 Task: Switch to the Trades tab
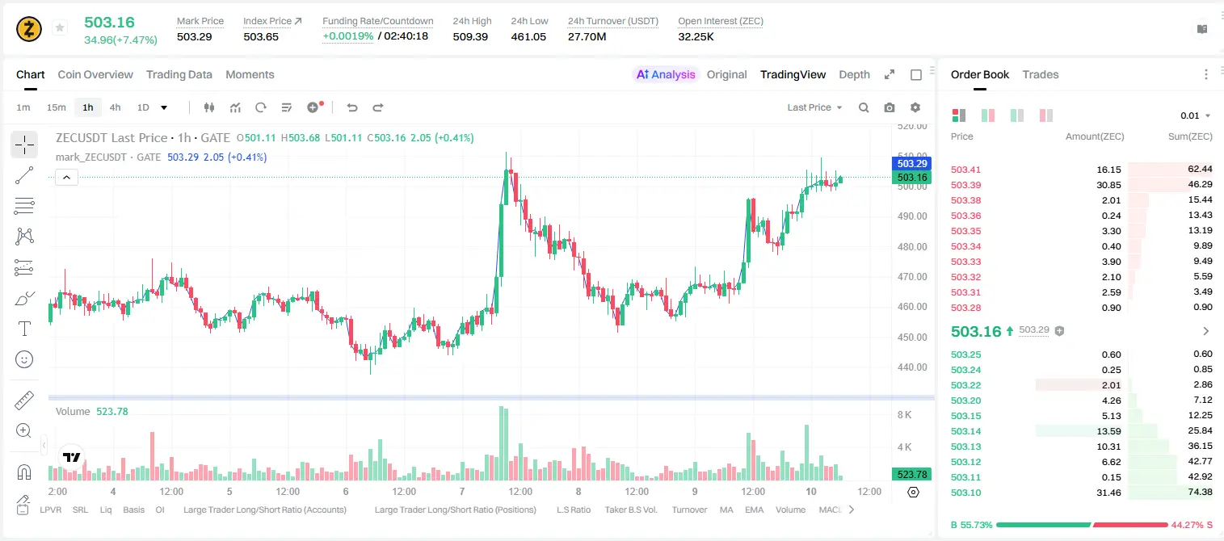[1040, 74]
